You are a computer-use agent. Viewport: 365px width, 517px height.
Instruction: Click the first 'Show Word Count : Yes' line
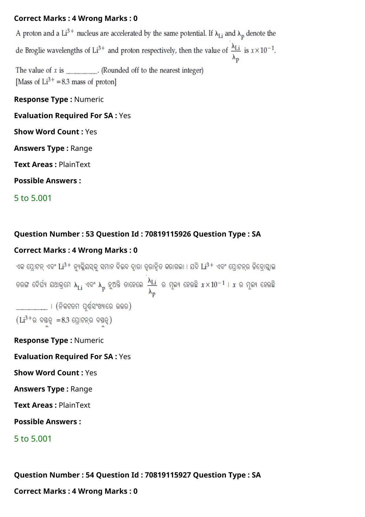[x=55, y=132]
